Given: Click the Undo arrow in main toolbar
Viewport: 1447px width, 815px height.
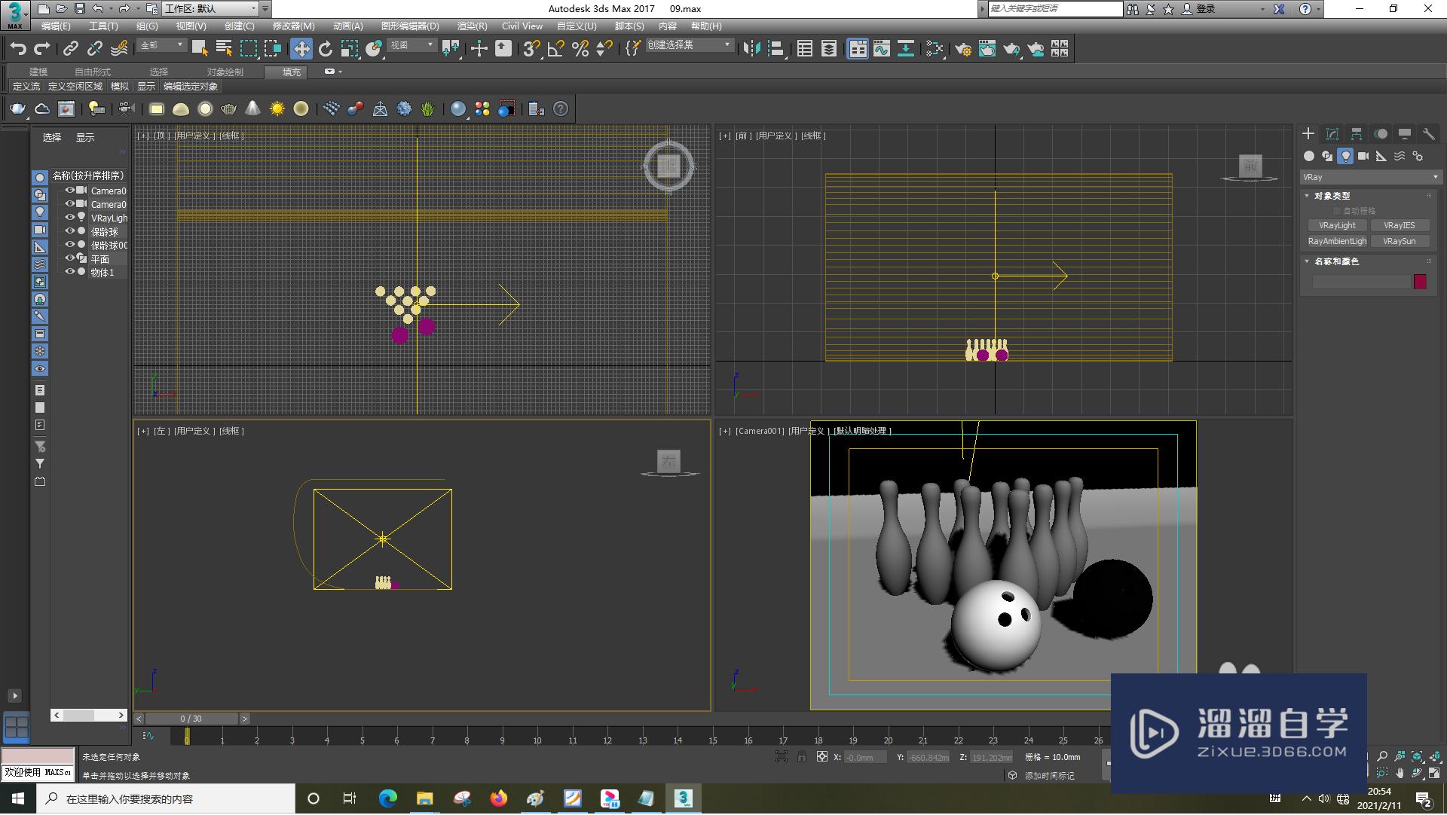Looking at the screenshot, I should [18, 49].
